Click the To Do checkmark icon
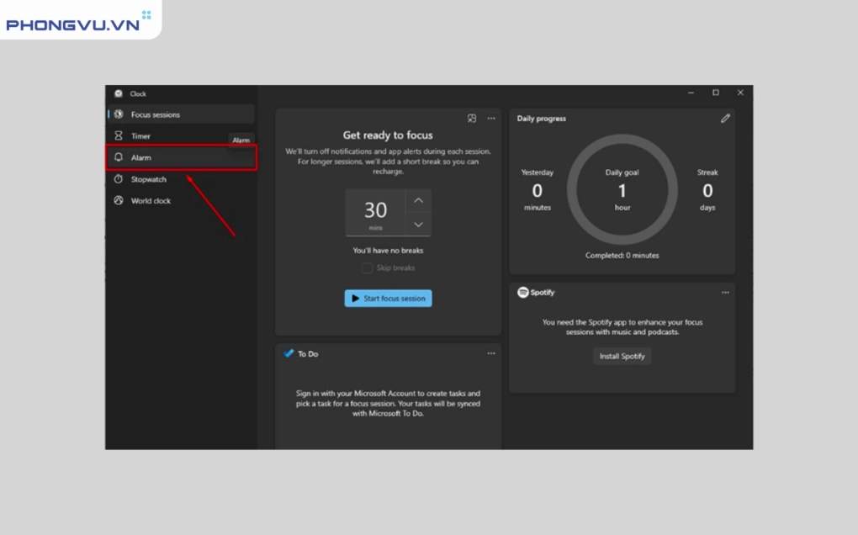The height and width of the screenshot is (535, 858). point(288,353)
